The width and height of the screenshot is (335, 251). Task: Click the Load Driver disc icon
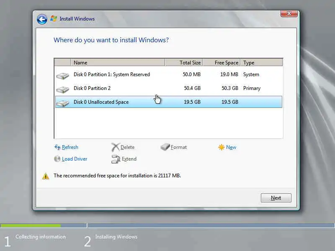tap(57, 159)
